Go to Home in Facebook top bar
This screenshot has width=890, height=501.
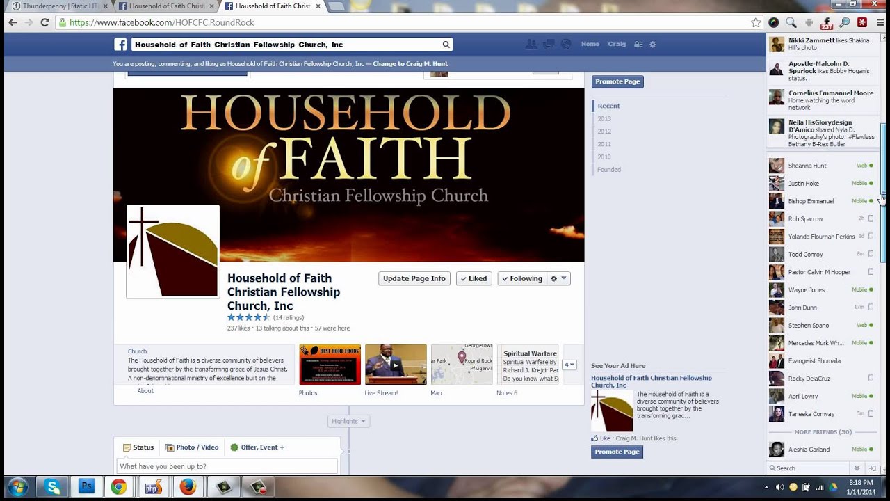click(x=590, y=44)
